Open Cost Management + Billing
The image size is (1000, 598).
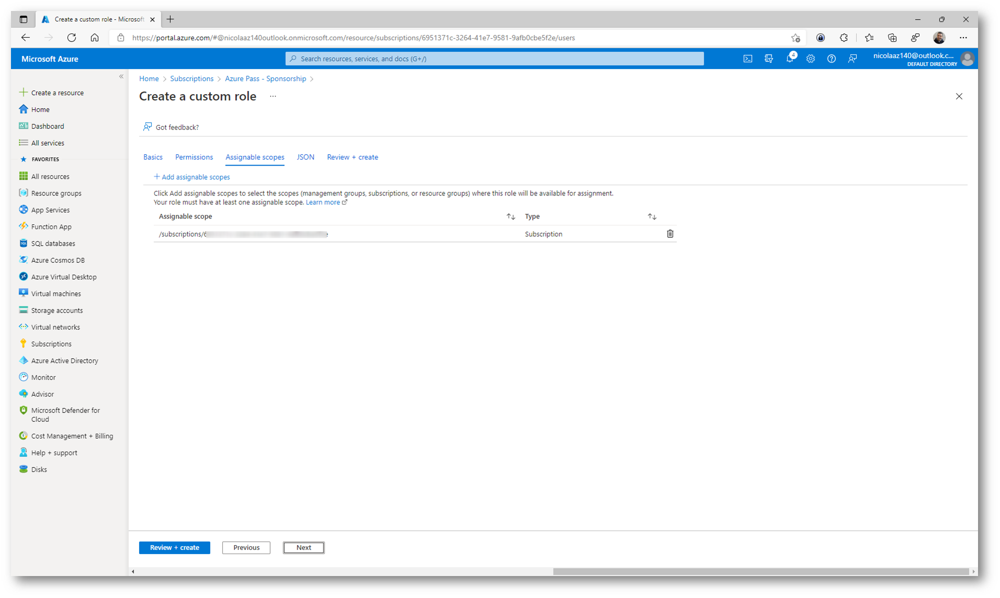tap(66, 435)
